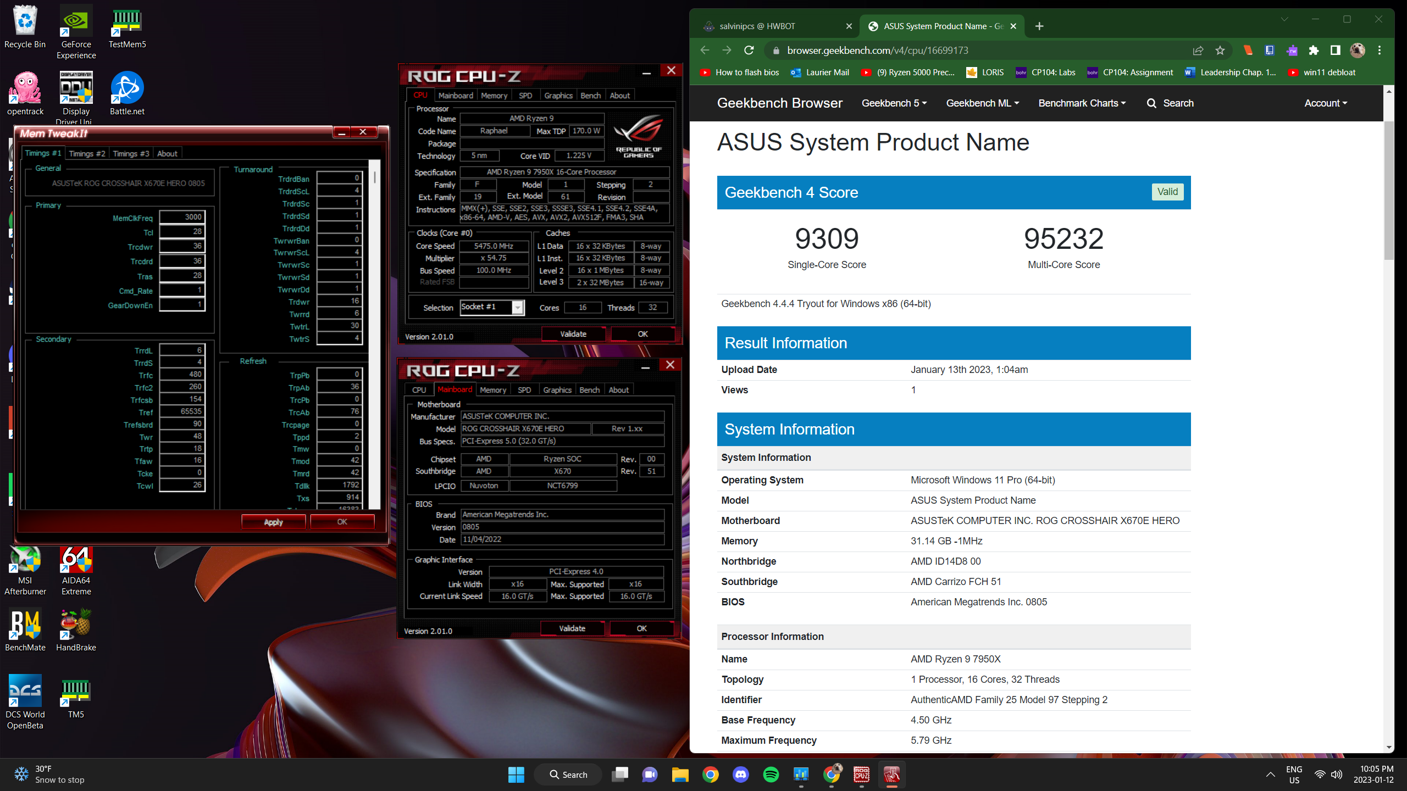The width and height of the screenshot is (1407, 791).
Task: Launch HandBrake desktop icon
Action: tap(76, 631)
